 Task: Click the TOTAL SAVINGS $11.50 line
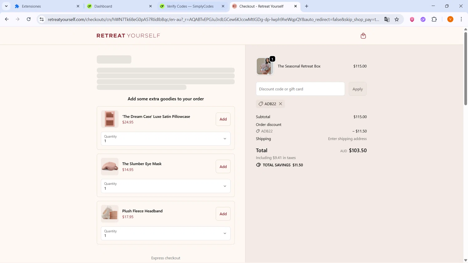(x=280, y=165)
